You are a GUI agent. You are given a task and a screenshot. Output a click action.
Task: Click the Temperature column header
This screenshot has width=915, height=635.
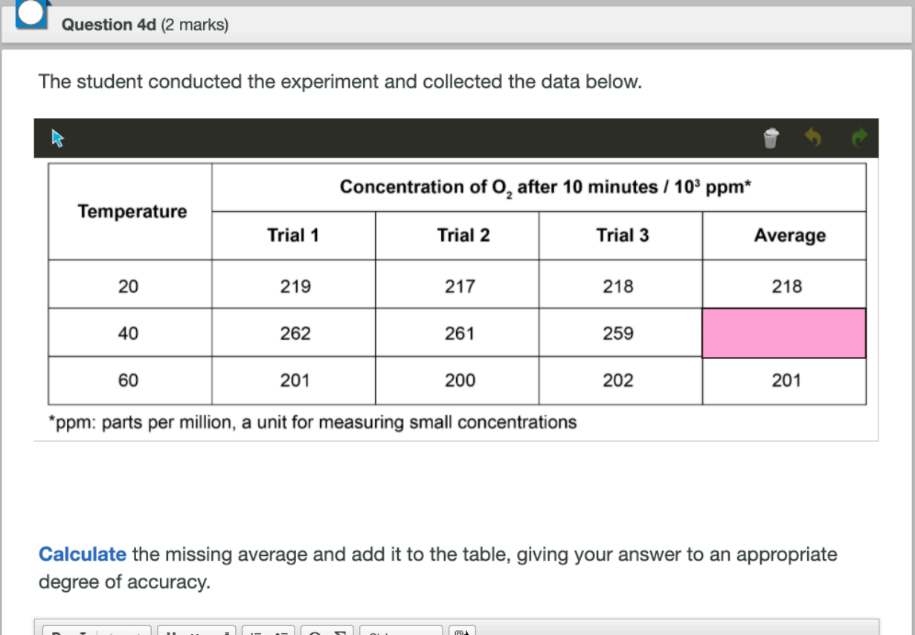pyautogui.click(x=132, y=212)
